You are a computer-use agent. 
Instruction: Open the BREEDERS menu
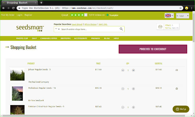click(65, 38)
